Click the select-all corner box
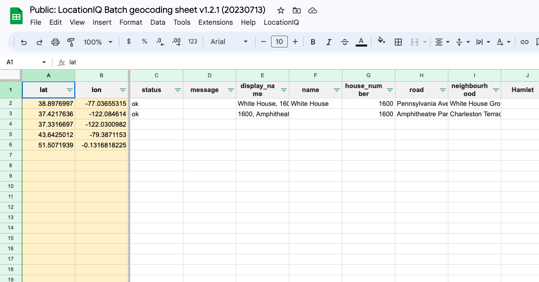This screenshot has width=539, height=282. click(x=11, y=75)
